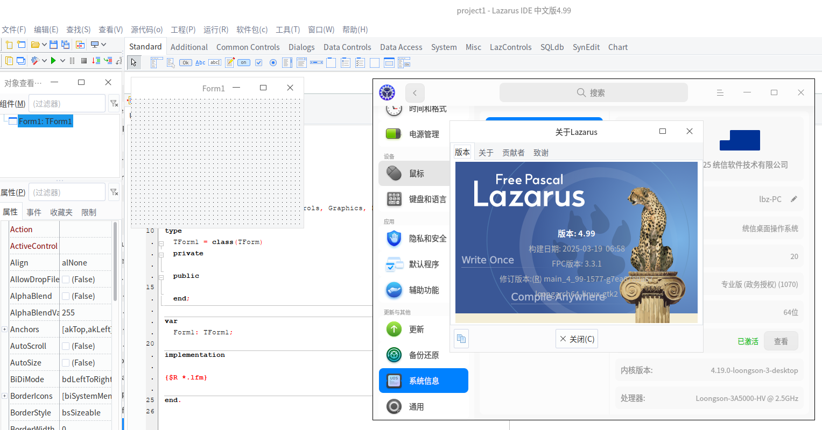Click the green Run arrow
Screen dimensions: 822x430
(53, 61)
